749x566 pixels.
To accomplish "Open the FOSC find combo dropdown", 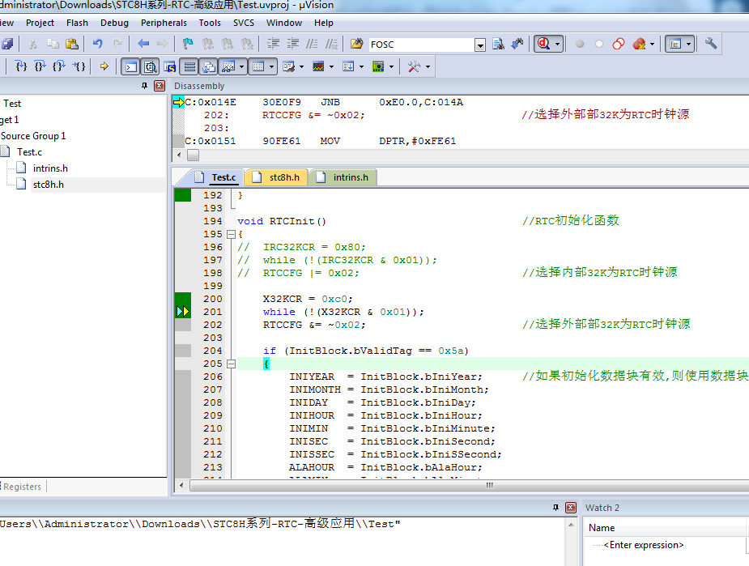I will coord(480,45).
